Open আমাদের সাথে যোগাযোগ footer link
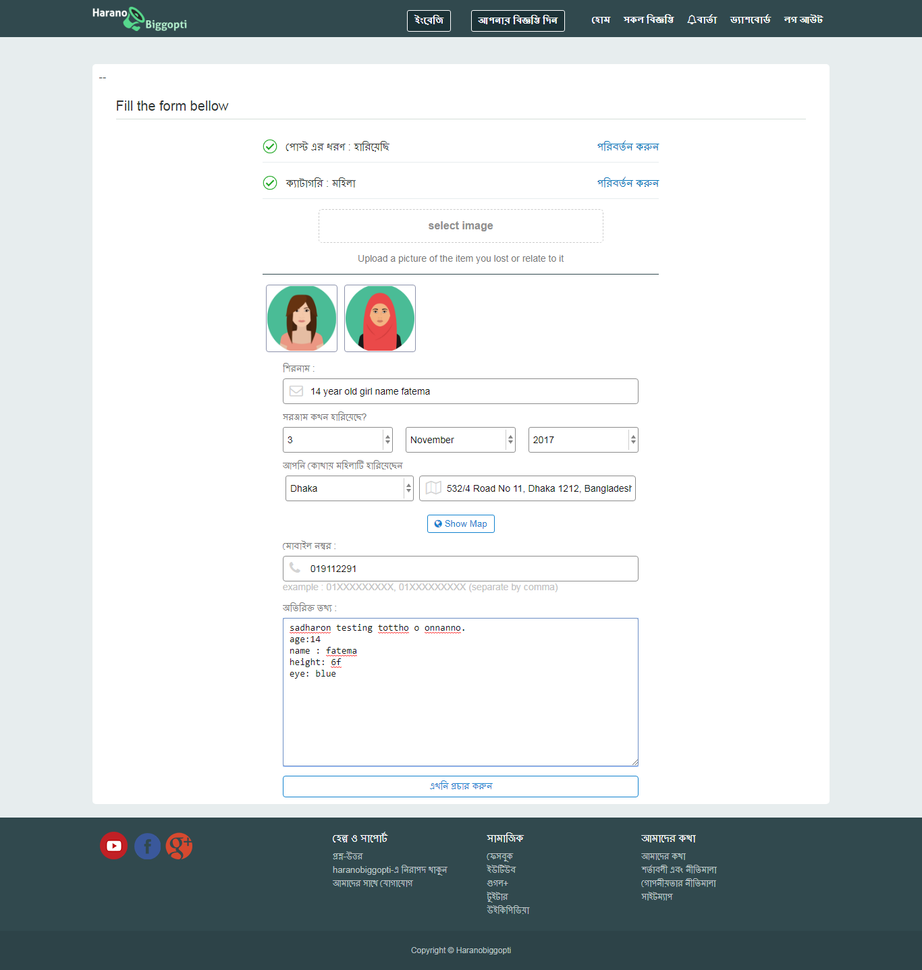 click(x=373, y=883)
